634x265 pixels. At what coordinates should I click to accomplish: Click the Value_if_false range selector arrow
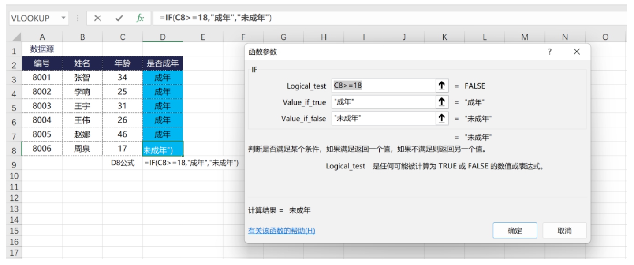[x=441, y=118]
